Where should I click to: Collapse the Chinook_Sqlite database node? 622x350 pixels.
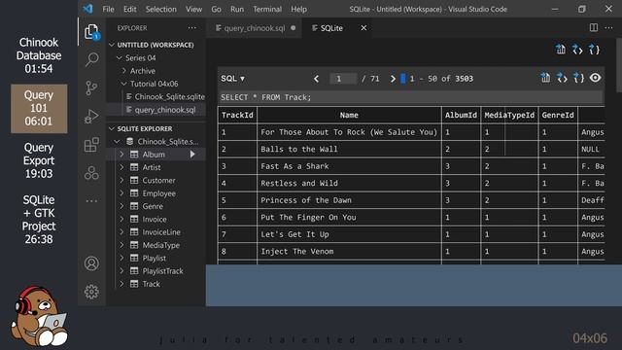pyautogui.click(x=117, y=141)
